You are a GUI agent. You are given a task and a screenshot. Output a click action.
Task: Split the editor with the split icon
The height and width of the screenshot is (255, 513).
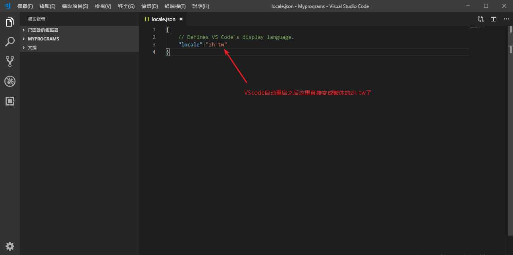pos(494,19)
